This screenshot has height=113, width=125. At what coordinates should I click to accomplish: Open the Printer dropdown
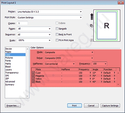click(50, 12)
